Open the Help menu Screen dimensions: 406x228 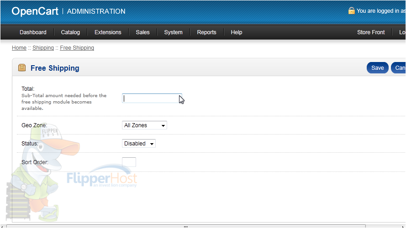click(237, 32)
